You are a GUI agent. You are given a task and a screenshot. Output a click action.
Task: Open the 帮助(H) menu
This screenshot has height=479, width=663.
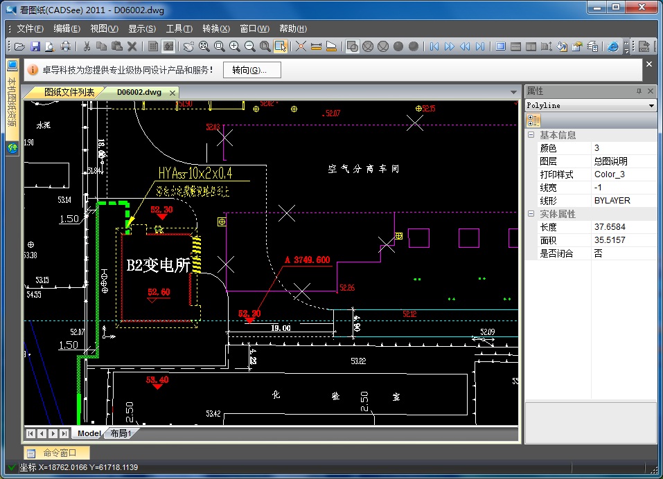293,28
